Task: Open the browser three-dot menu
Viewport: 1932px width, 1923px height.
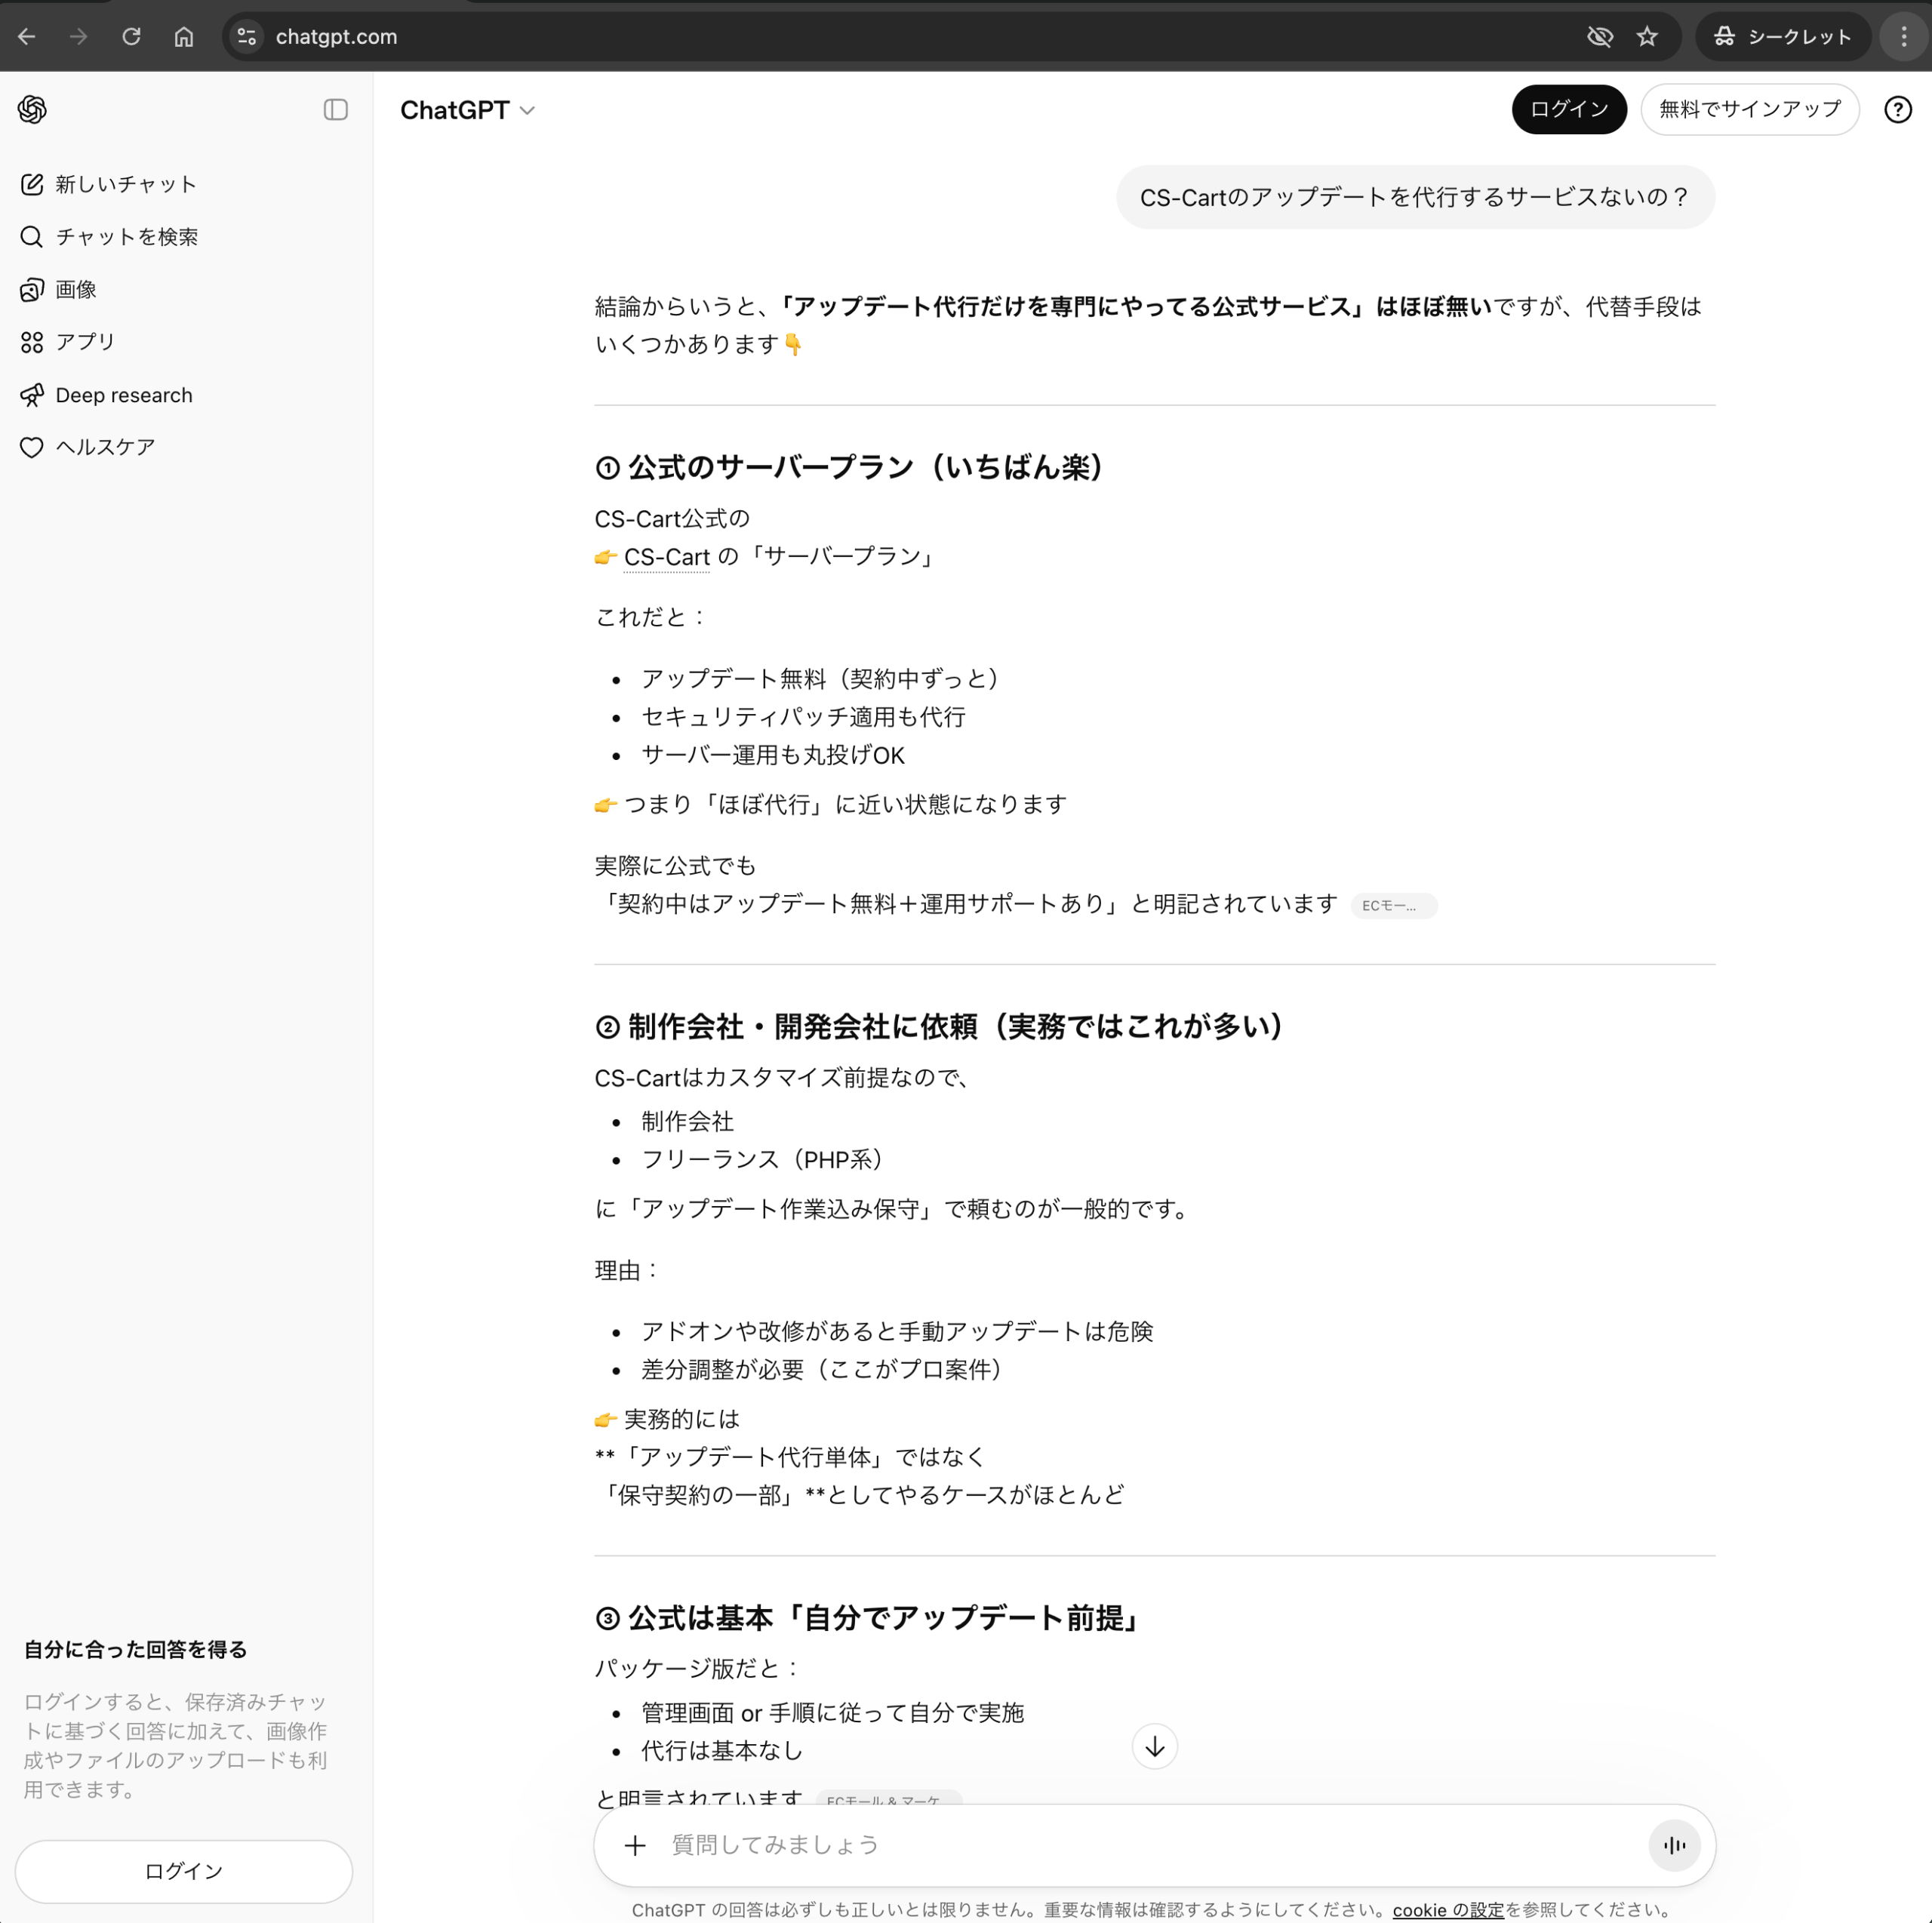Action: click(x=1903, y=37)
